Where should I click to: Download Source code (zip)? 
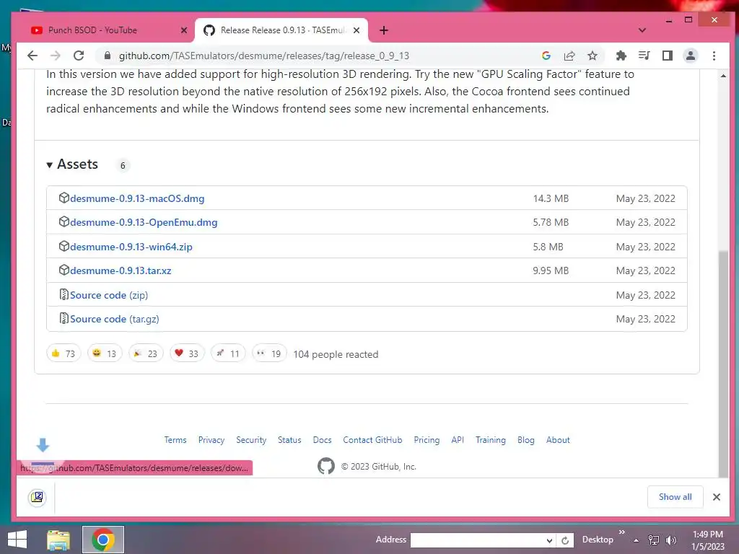[x=109, y=295]
